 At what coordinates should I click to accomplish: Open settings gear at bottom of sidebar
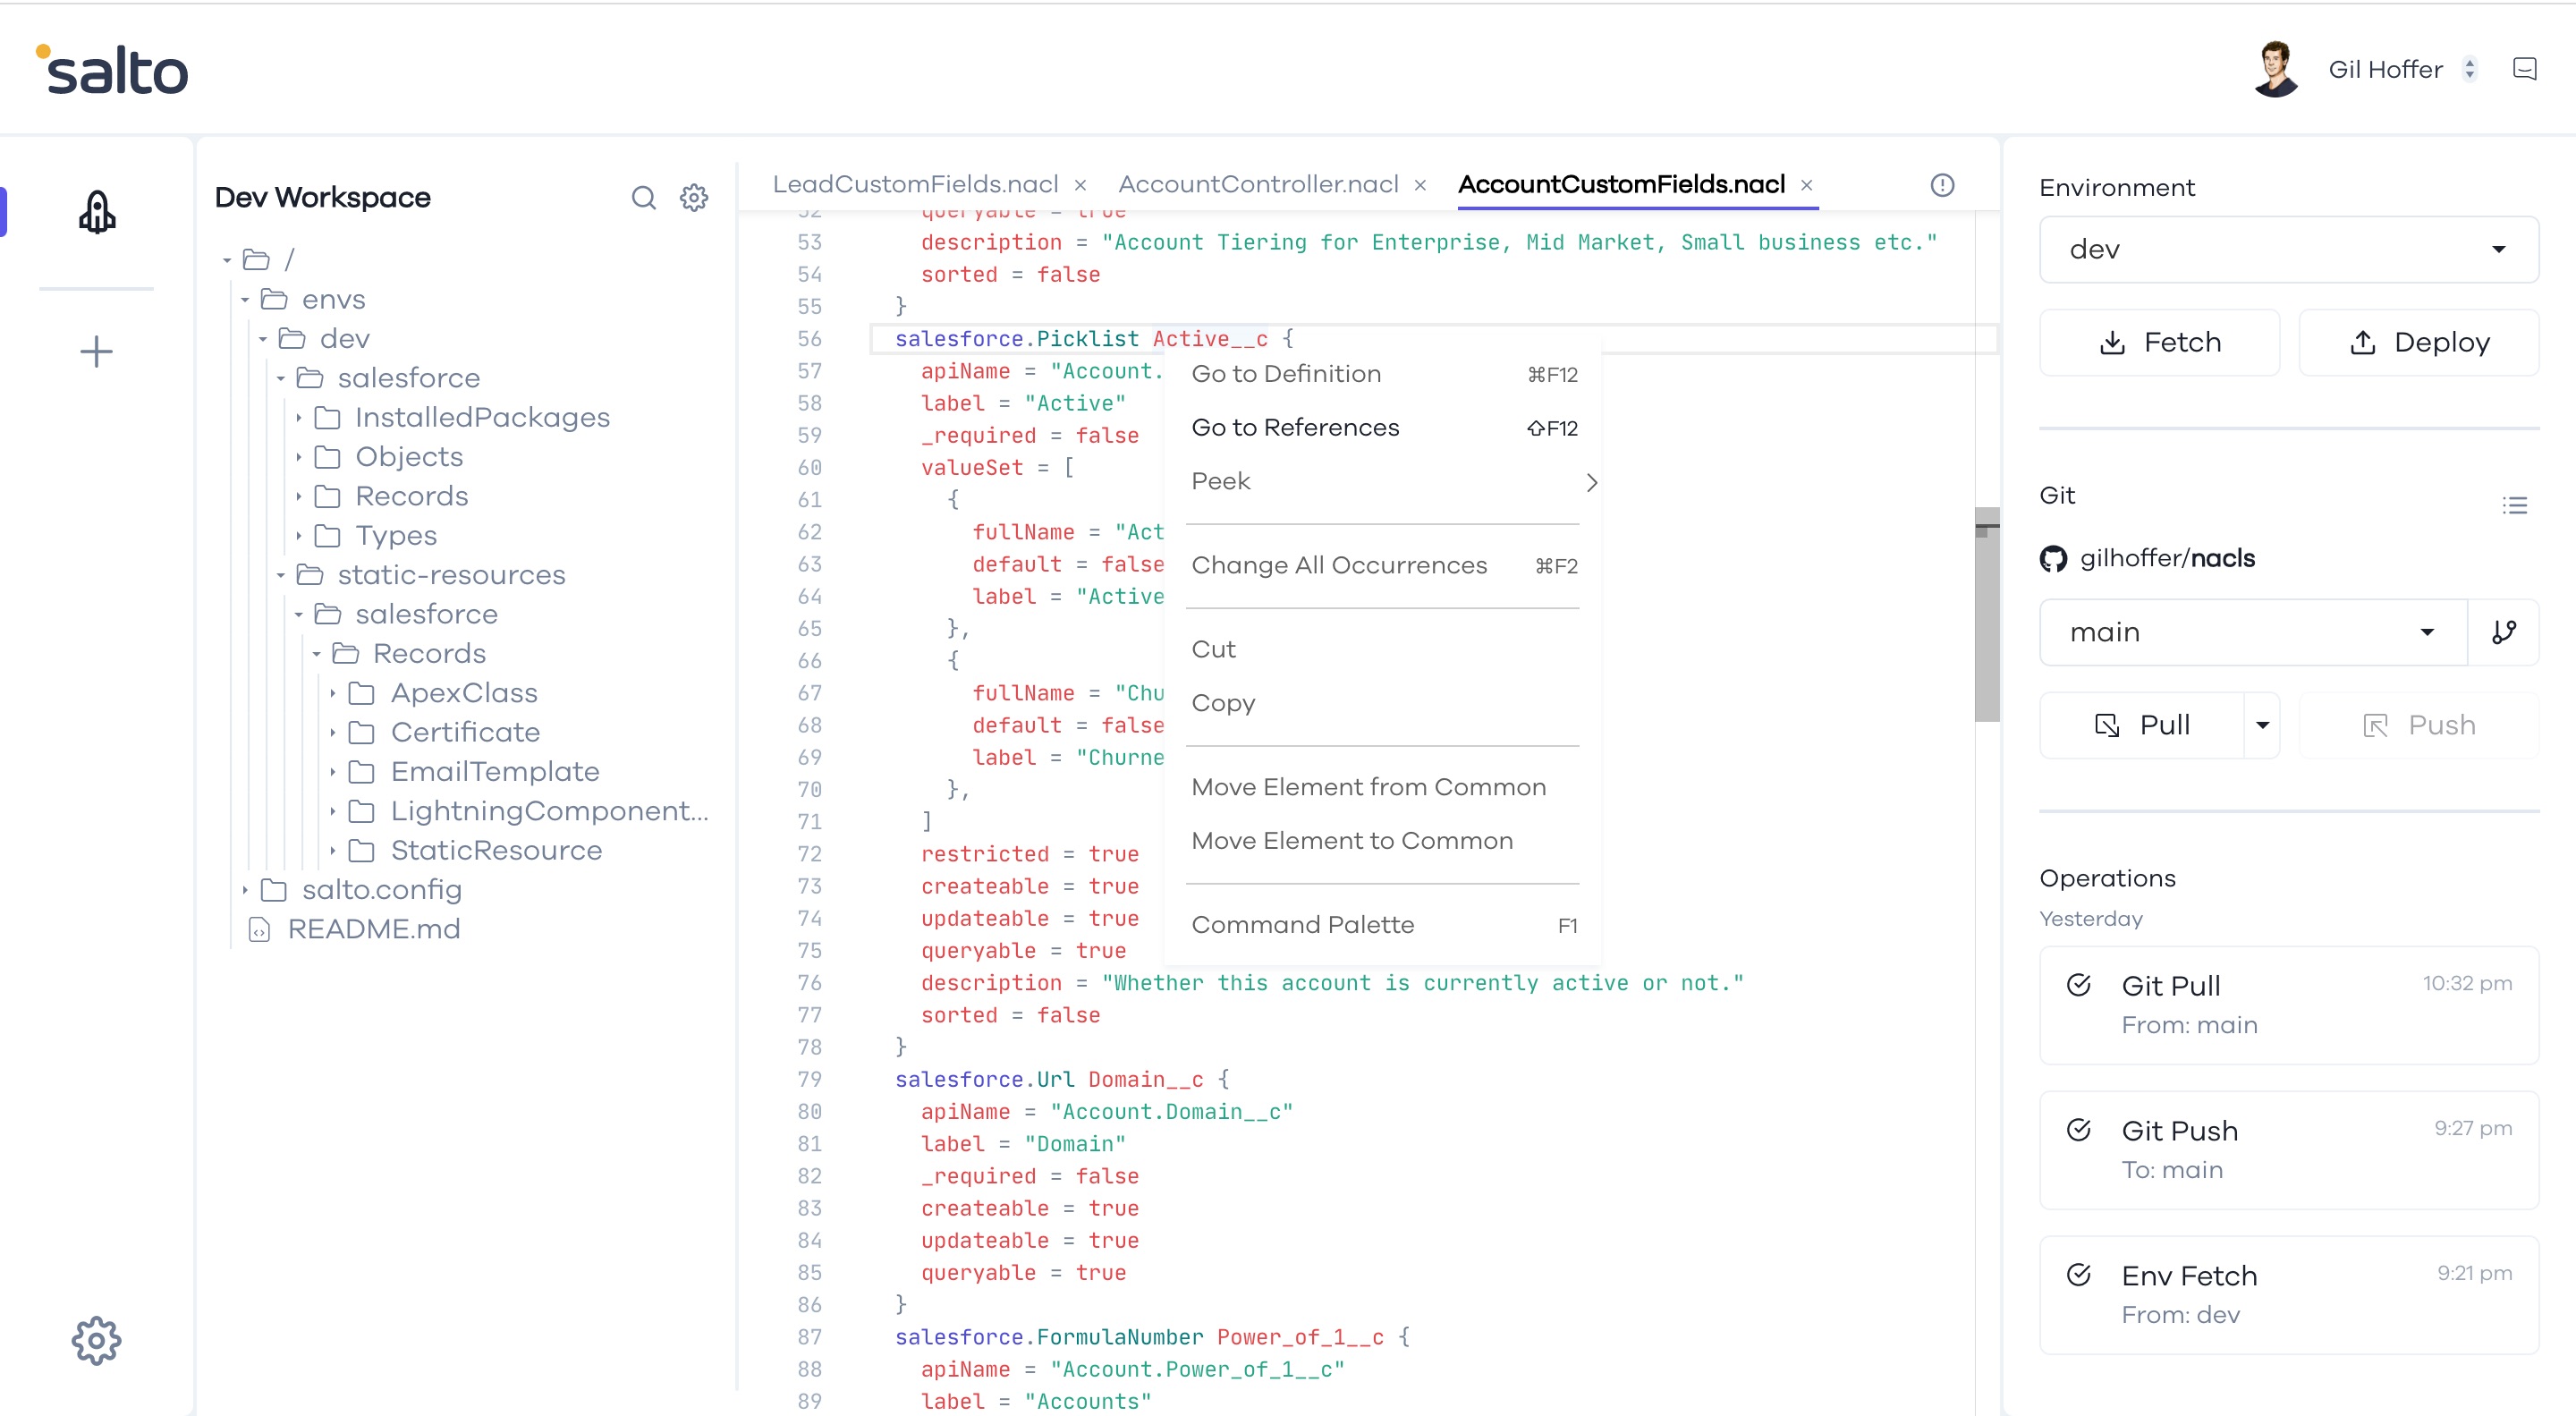pyautogui.click(x=96, y=1340)
